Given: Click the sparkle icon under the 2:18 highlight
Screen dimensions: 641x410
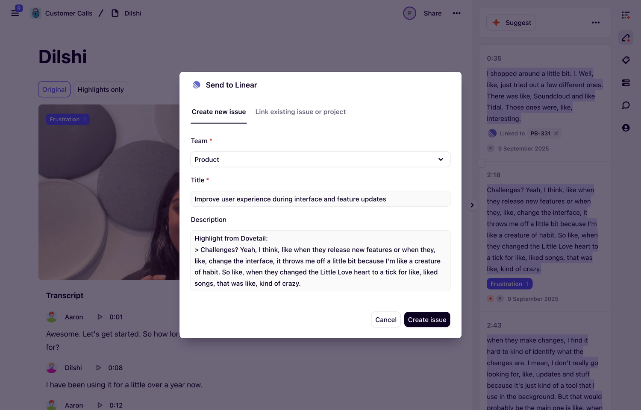Looking at the screenshot, I should [x=491, y=299].
